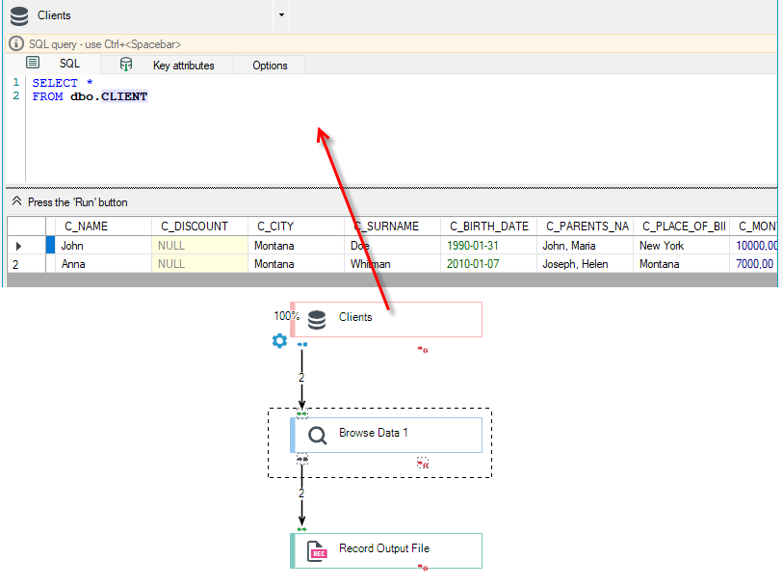The image size is (783, 586).
Task: Collapse the 'Press the Run button' results panel
Action: click(16, 201)
